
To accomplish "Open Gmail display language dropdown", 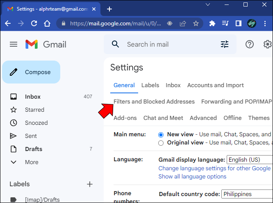I will click(250, 160).
